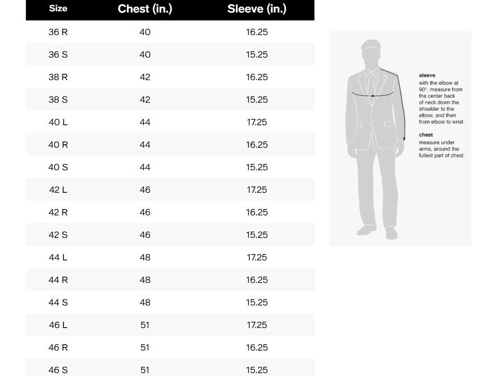Select the 44 R size cell
Screen dimensions: 489x376
58,280
